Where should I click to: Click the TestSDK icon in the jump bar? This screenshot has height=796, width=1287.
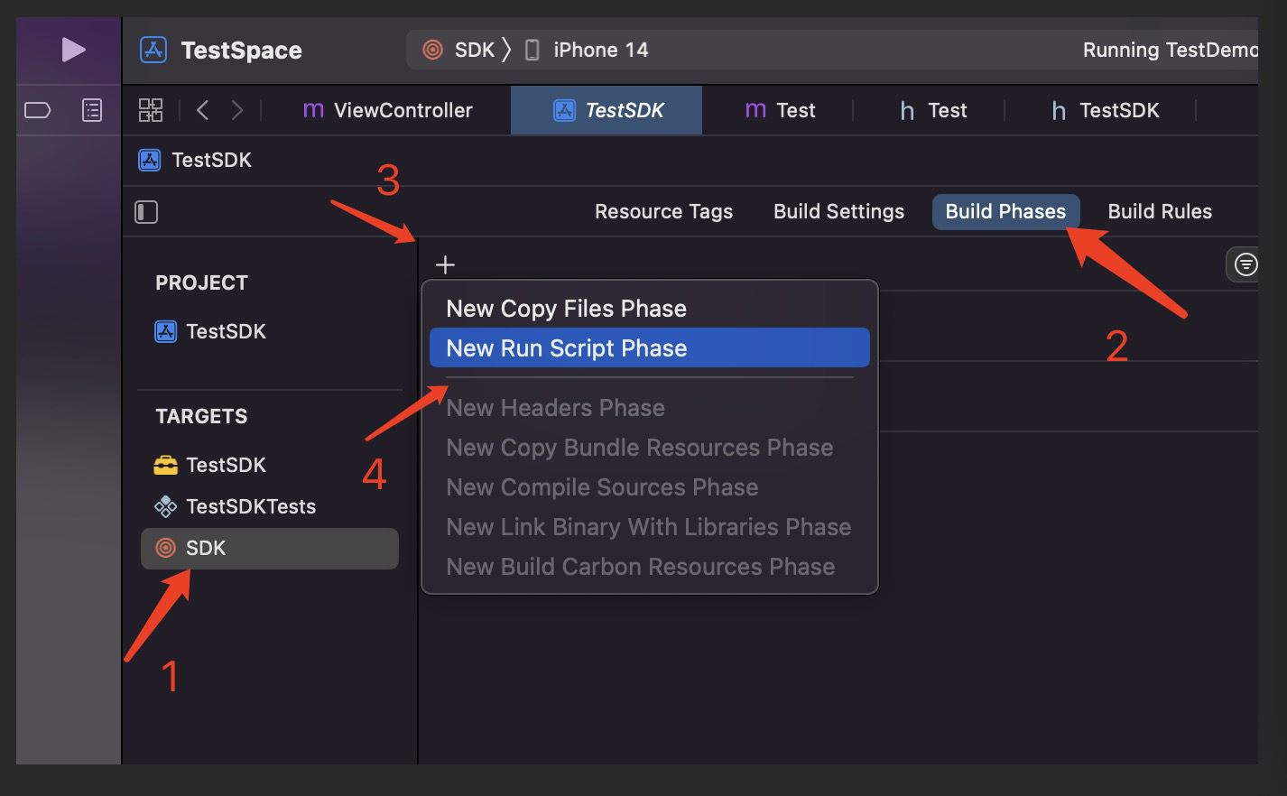coord(149,160)
